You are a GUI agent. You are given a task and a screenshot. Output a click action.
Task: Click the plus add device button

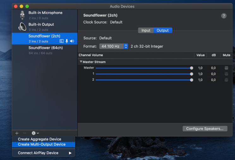pyautogui.click(x=17, y=133)
